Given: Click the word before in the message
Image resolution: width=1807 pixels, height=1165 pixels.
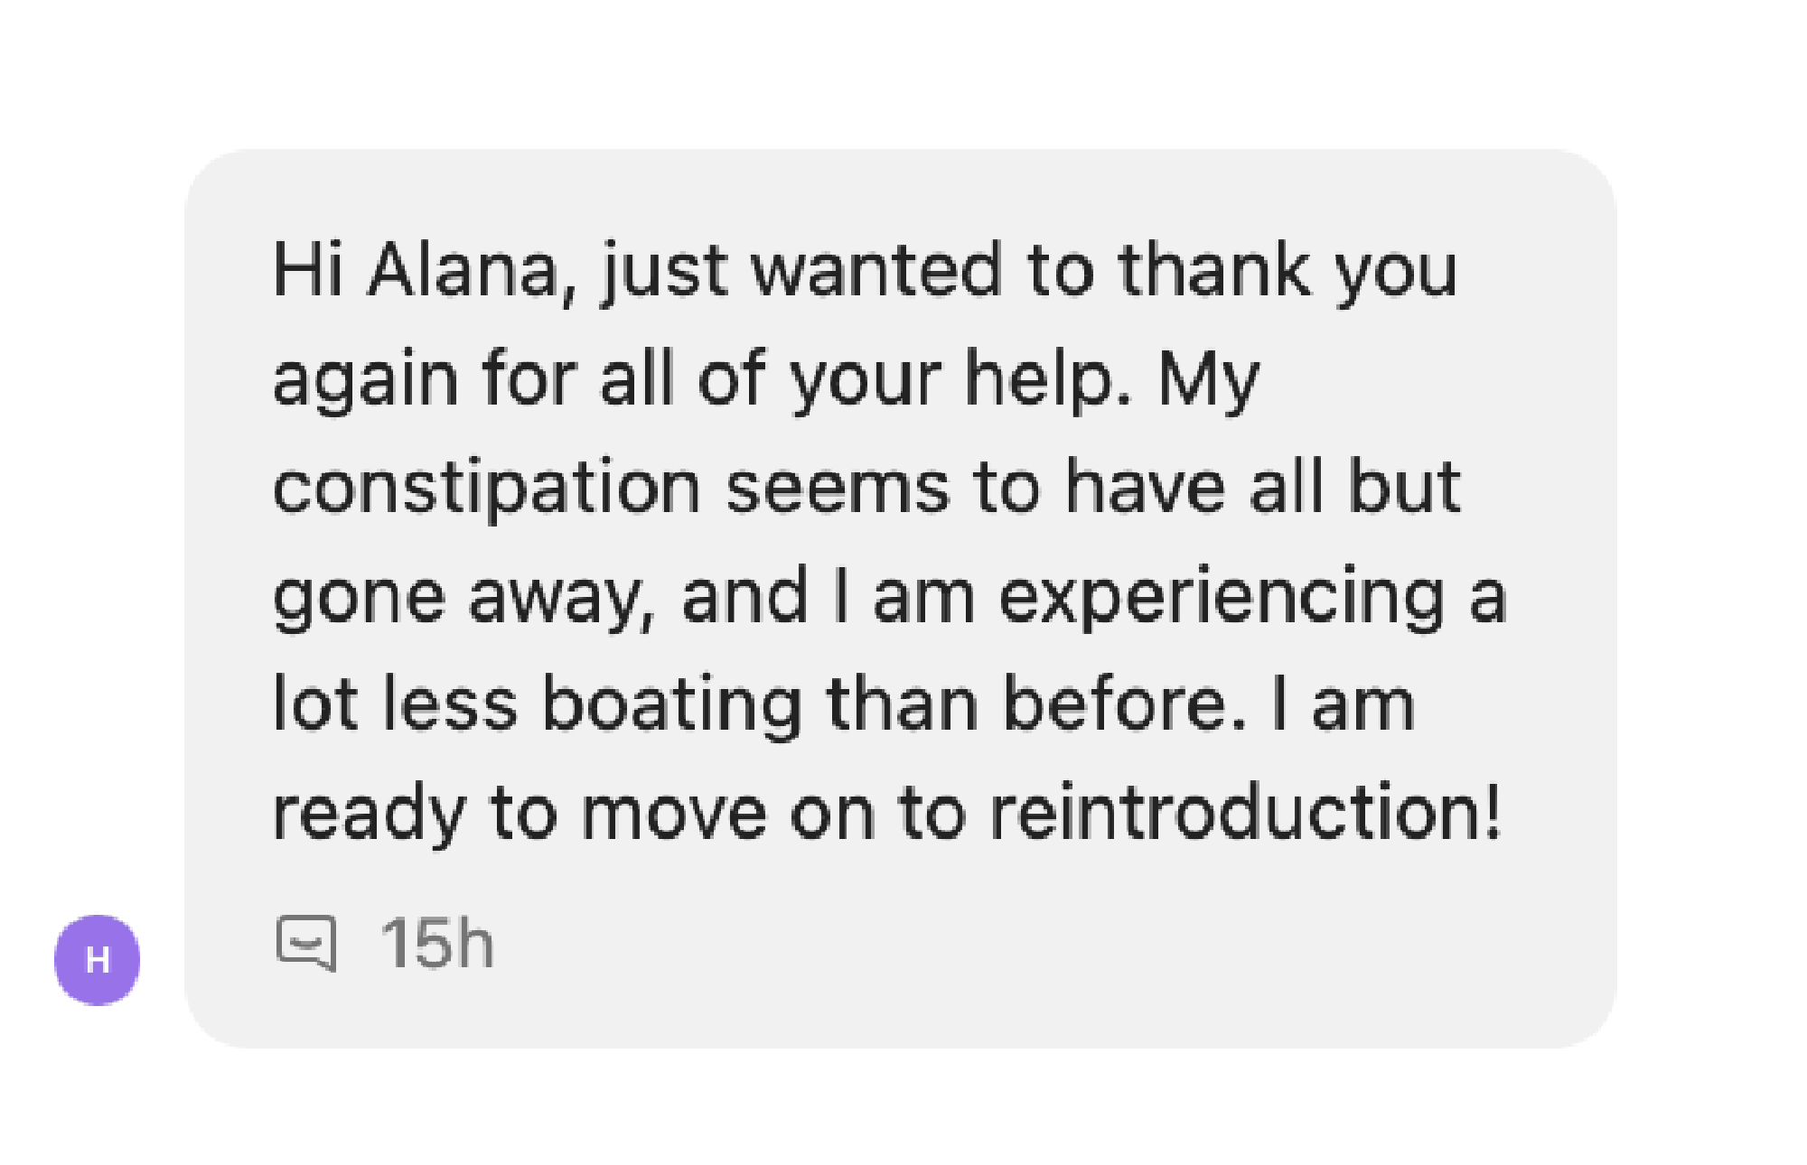Looking at the screenshot, I should tap(1124, 704).
